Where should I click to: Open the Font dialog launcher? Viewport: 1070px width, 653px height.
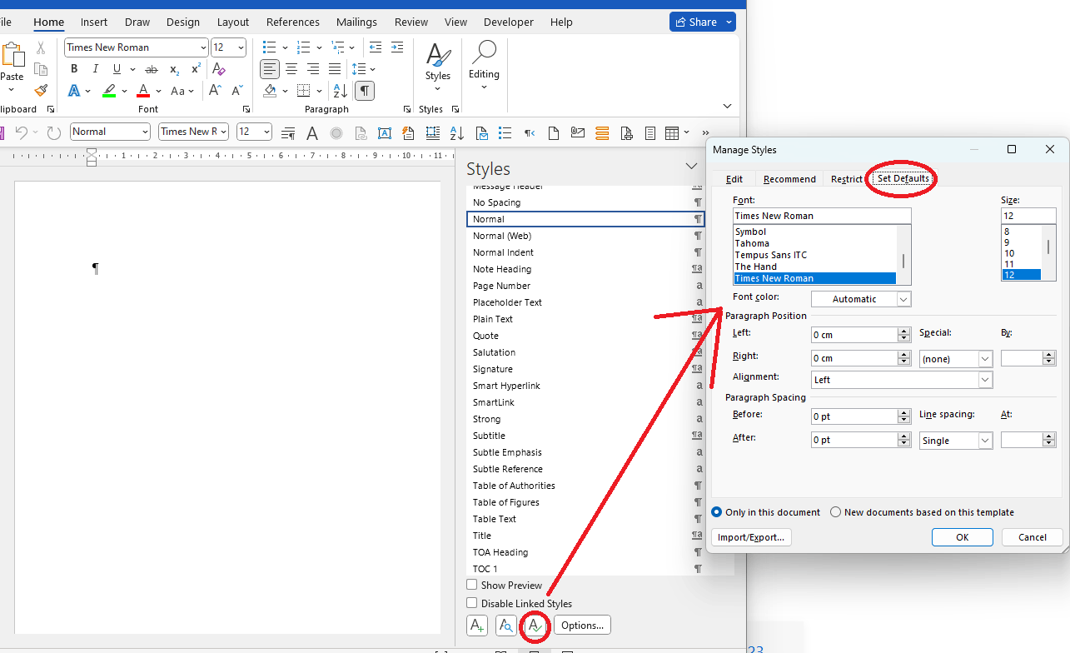click(x=246, y=110)
